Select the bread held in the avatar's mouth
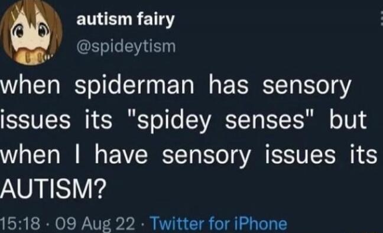This screenshot has width=383, height=233. tap(30, 55)
